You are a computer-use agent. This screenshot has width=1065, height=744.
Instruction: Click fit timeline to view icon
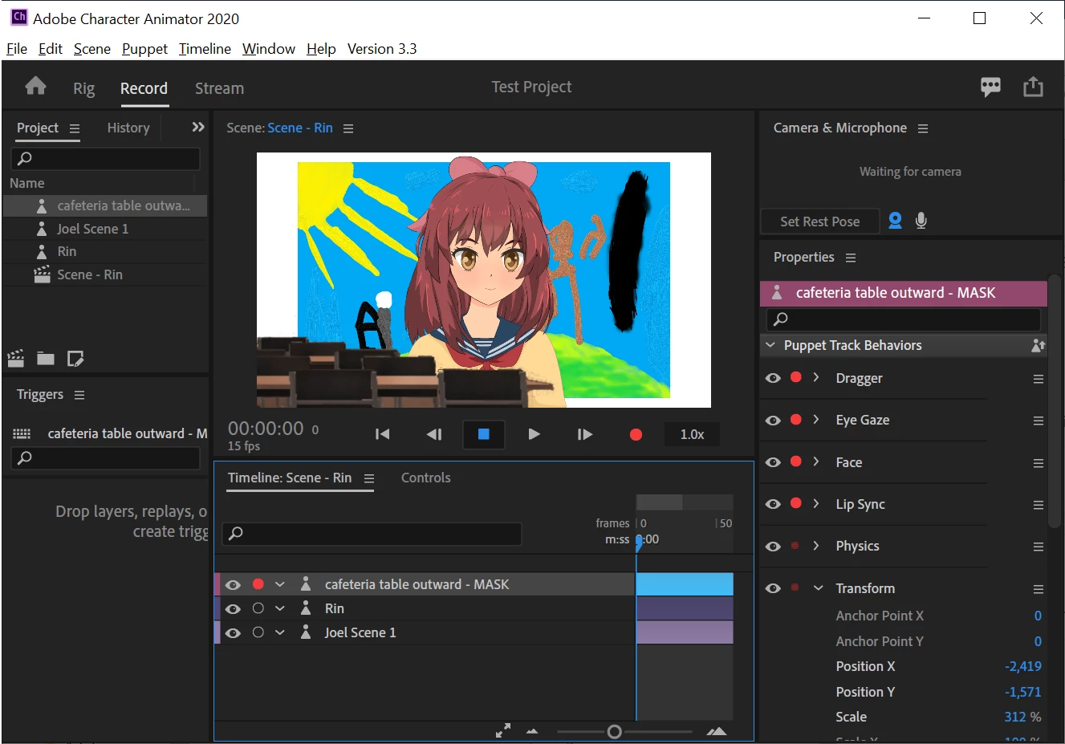(x=503, y=731)
